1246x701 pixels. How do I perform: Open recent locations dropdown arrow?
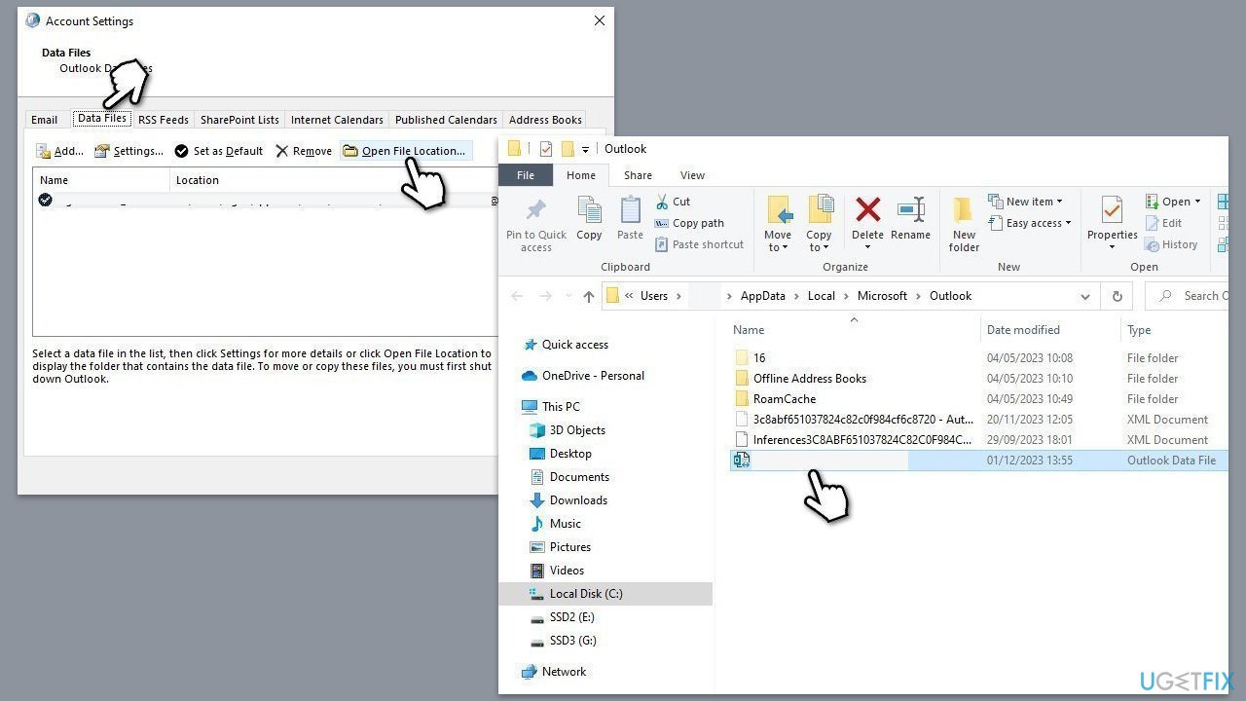568,297
